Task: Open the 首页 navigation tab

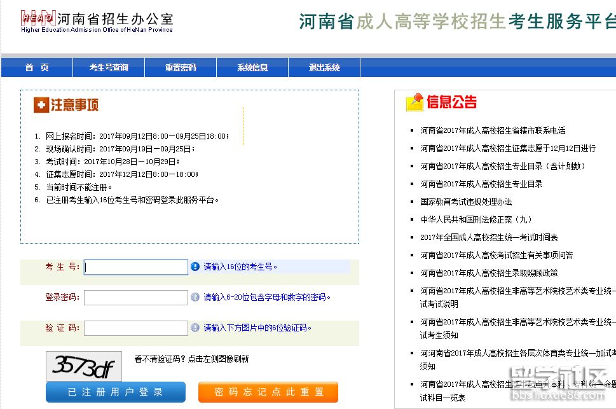Action: 37,67
